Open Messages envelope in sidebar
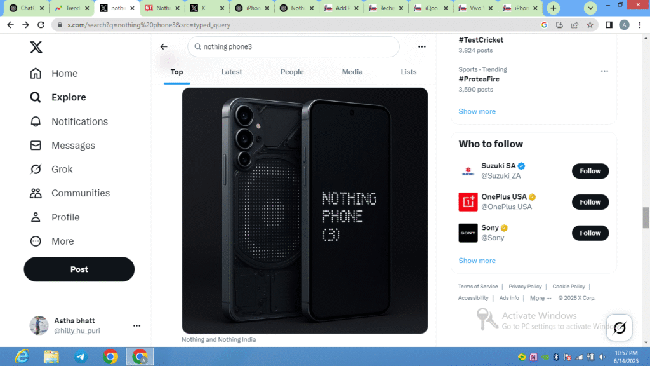This screenshot has width=650, height=366. (62, 146)
